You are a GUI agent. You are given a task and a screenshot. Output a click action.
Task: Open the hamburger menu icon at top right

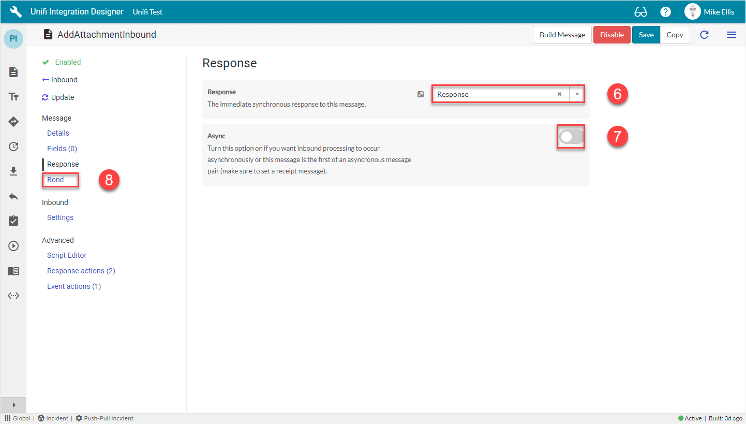pyautogui.click(x=731, y=35)
